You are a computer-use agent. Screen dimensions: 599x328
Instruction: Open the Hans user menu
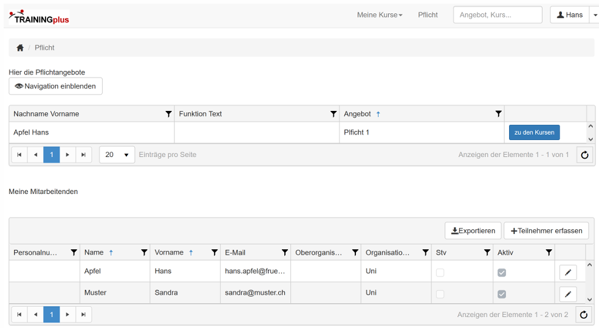[569, 15]
